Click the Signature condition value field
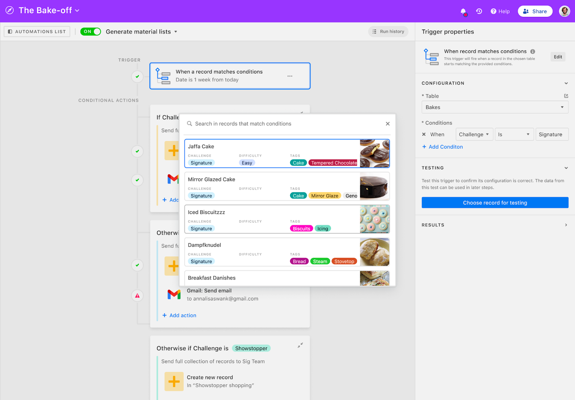The image size is (575, 400). 552,135
